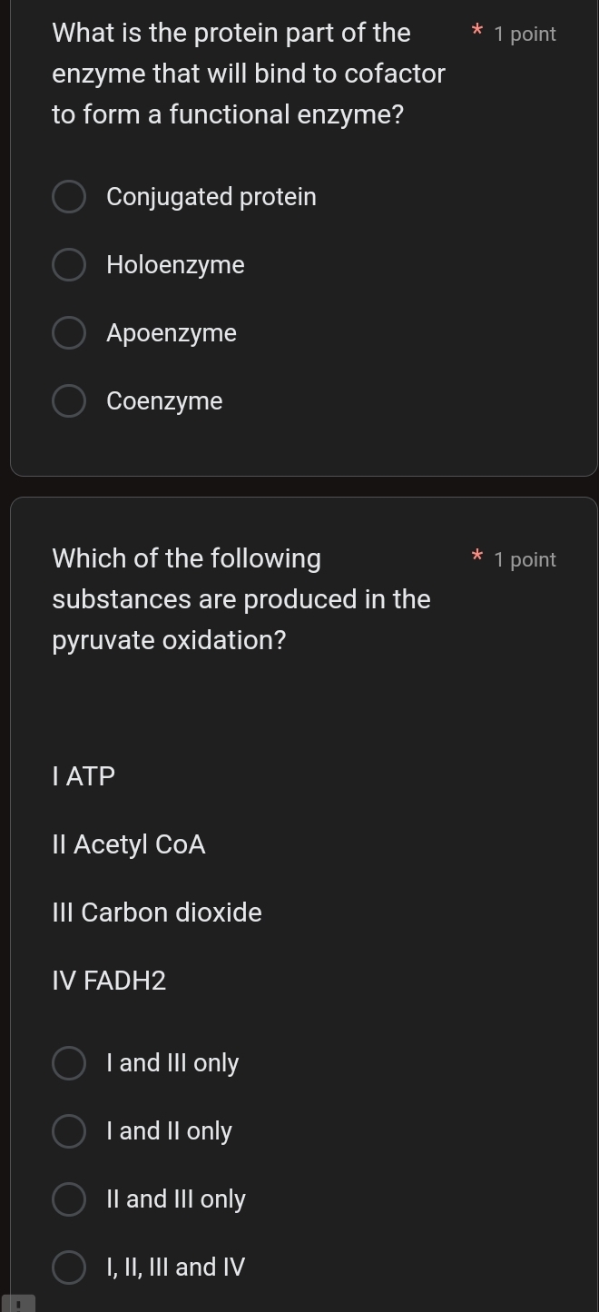Click the IV FADH2 list item
This screenshot has width=599, height=1312.
point(109,981)
